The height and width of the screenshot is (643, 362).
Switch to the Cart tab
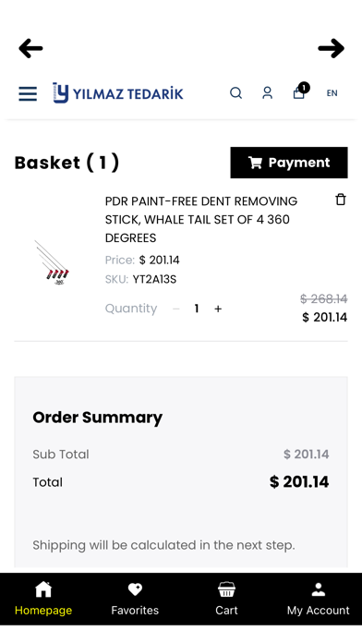(226, 600)
